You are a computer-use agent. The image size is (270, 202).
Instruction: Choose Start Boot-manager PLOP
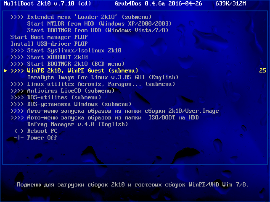49,37
